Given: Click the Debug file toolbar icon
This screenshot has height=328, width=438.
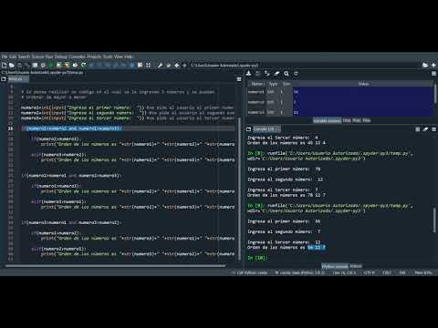Looking at the screenshot, I should click(91, 66).
